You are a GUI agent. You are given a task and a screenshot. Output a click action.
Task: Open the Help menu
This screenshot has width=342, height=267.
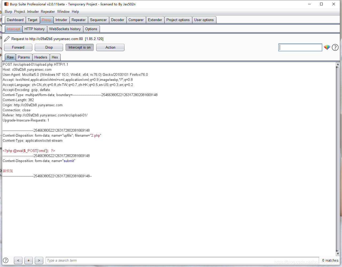coord(75,12)
